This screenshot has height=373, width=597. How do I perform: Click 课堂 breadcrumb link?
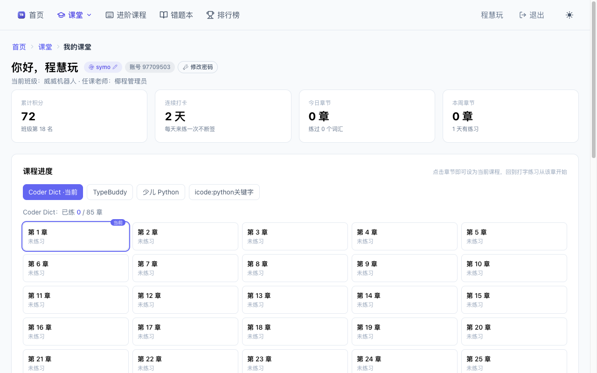click(45, 47)
